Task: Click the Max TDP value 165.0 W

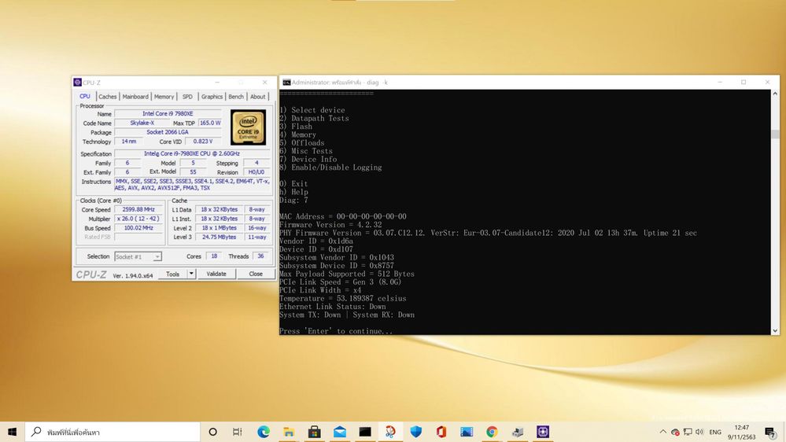Action: (x=210, y=123)
